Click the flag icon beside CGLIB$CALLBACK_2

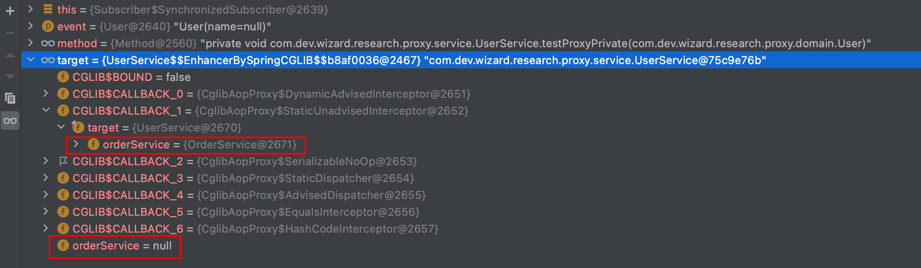(63, 161)
